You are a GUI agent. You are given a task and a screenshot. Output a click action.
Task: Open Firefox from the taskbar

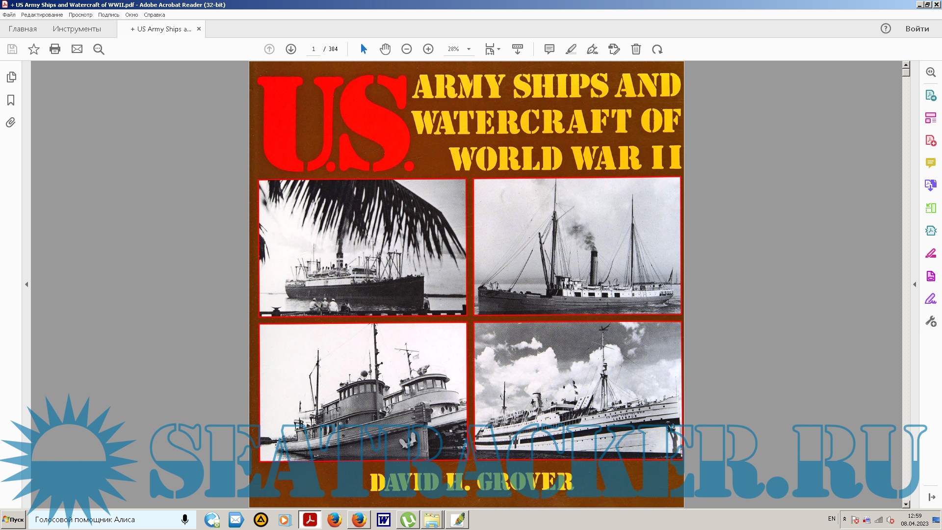pos(335,520)
